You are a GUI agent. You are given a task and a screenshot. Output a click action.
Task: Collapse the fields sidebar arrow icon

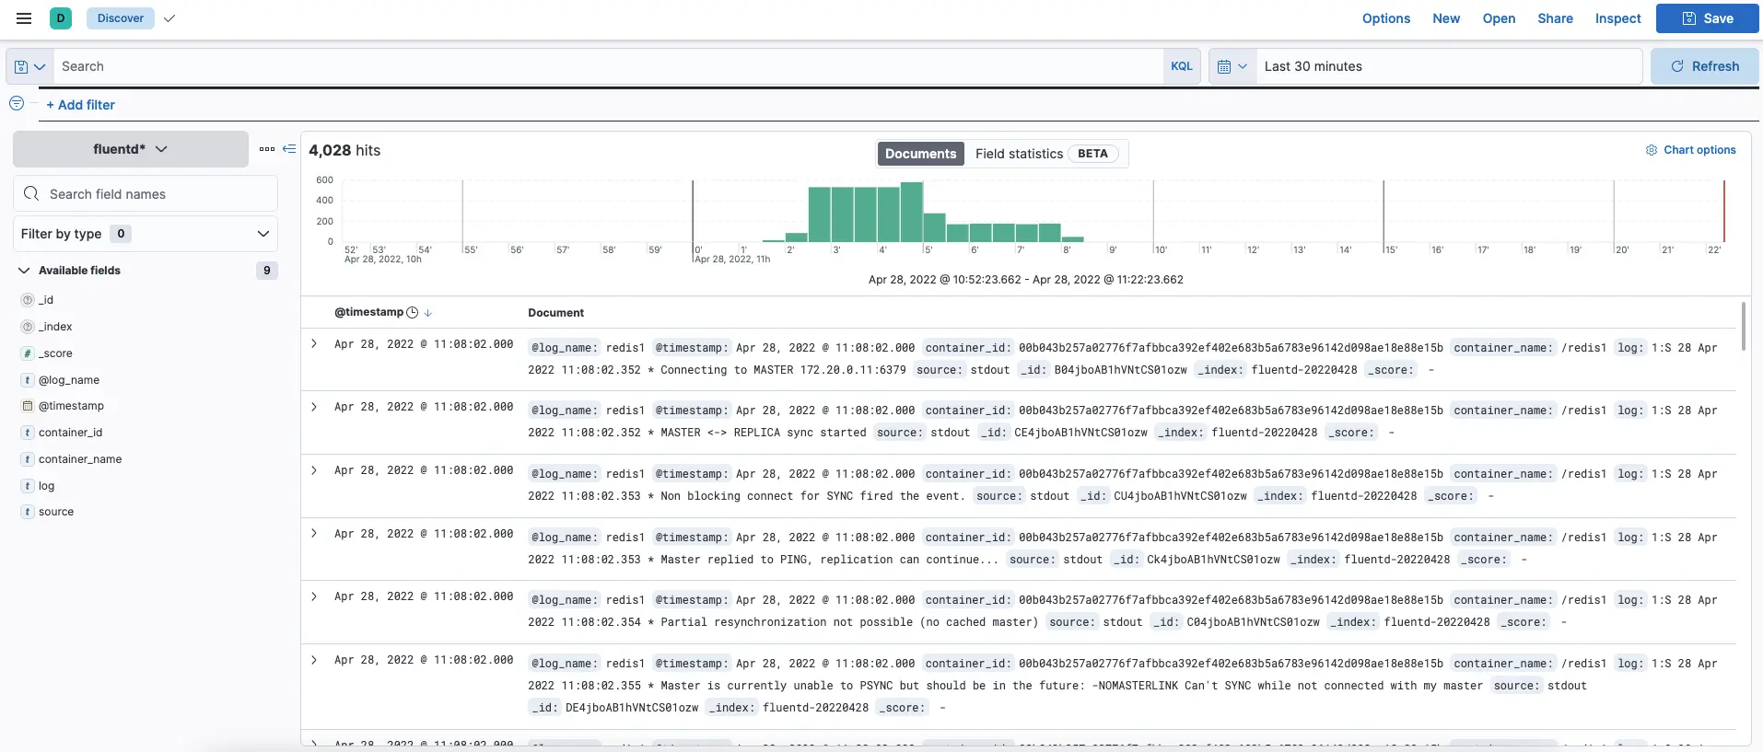pyautogui.click(x=289, y=149)
